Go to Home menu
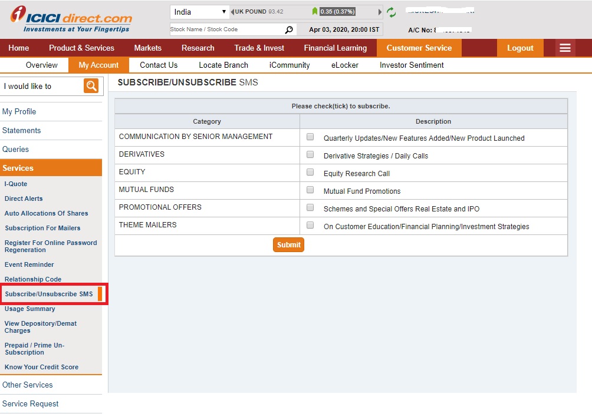 pos(18,48)
